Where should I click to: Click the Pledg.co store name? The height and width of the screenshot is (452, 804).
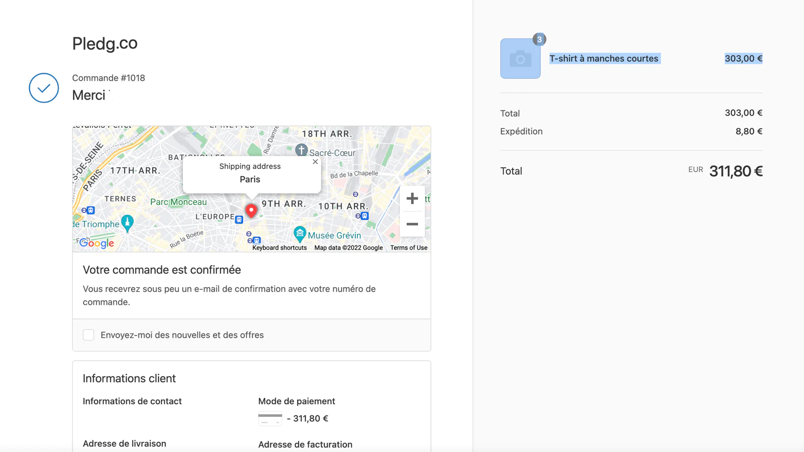tap(105, 44)
